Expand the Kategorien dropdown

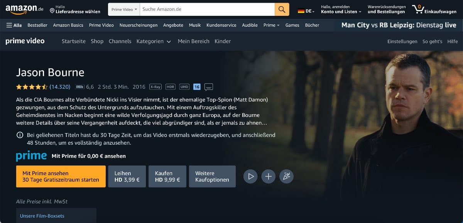point(154,41)
